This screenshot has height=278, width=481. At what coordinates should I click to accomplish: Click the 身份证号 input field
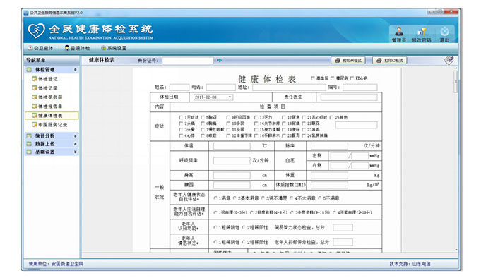pyautogui.click(x=188, y=61)
